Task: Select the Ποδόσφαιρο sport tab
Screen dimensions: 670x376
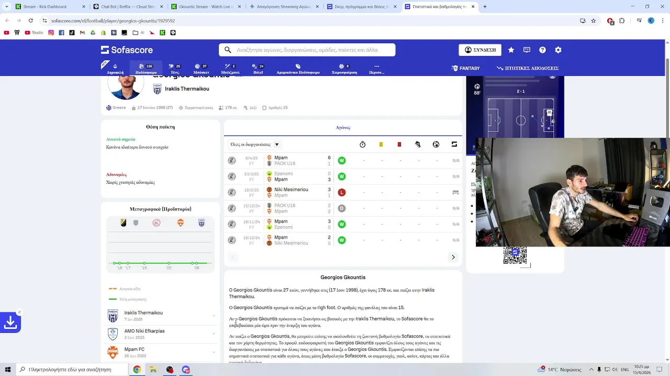Action: point(146,68)
